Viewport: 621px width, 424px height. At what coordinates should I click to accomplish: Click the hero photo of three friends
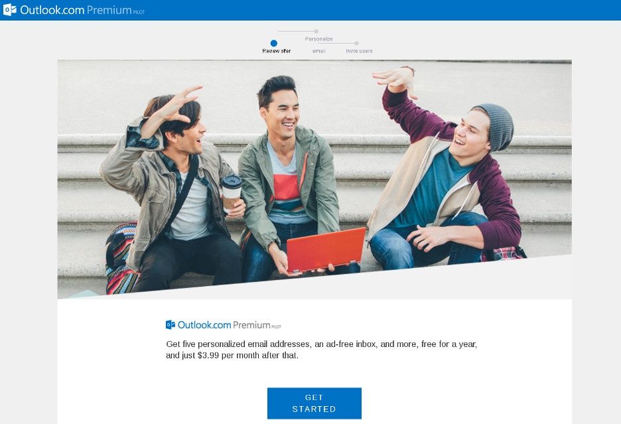(314, 179)
